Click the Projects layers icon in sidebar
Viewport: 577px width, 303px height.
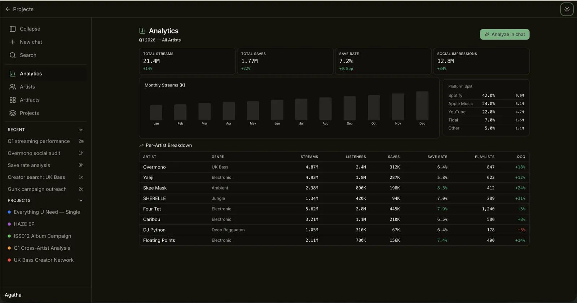click(x=13, y=113)
